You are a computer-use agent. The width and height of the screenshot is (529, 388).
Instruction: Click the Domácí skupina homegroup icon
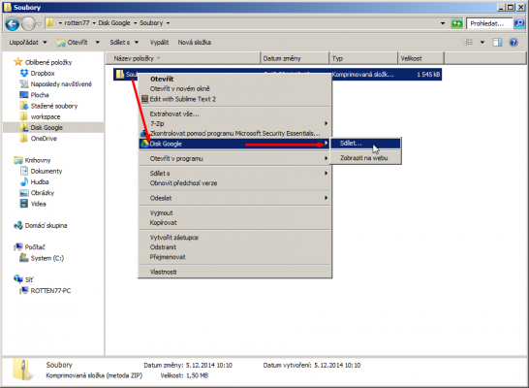(x=17, y=225)
